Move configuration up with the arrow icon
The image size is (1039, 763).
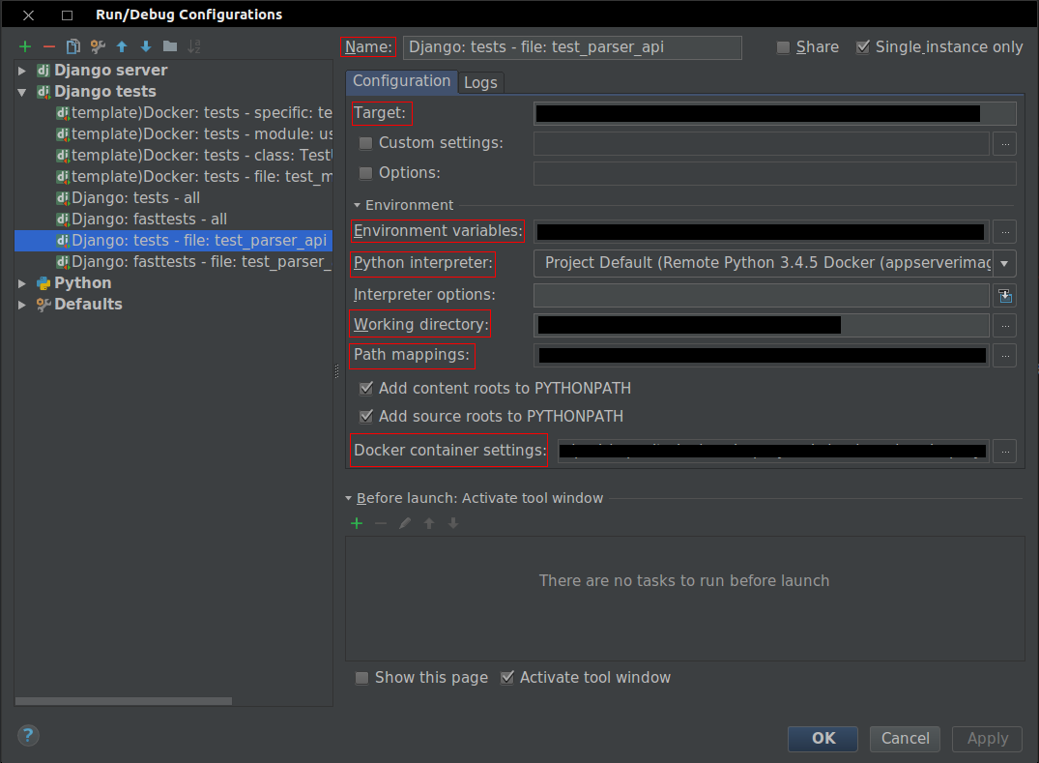coord(122,46)
